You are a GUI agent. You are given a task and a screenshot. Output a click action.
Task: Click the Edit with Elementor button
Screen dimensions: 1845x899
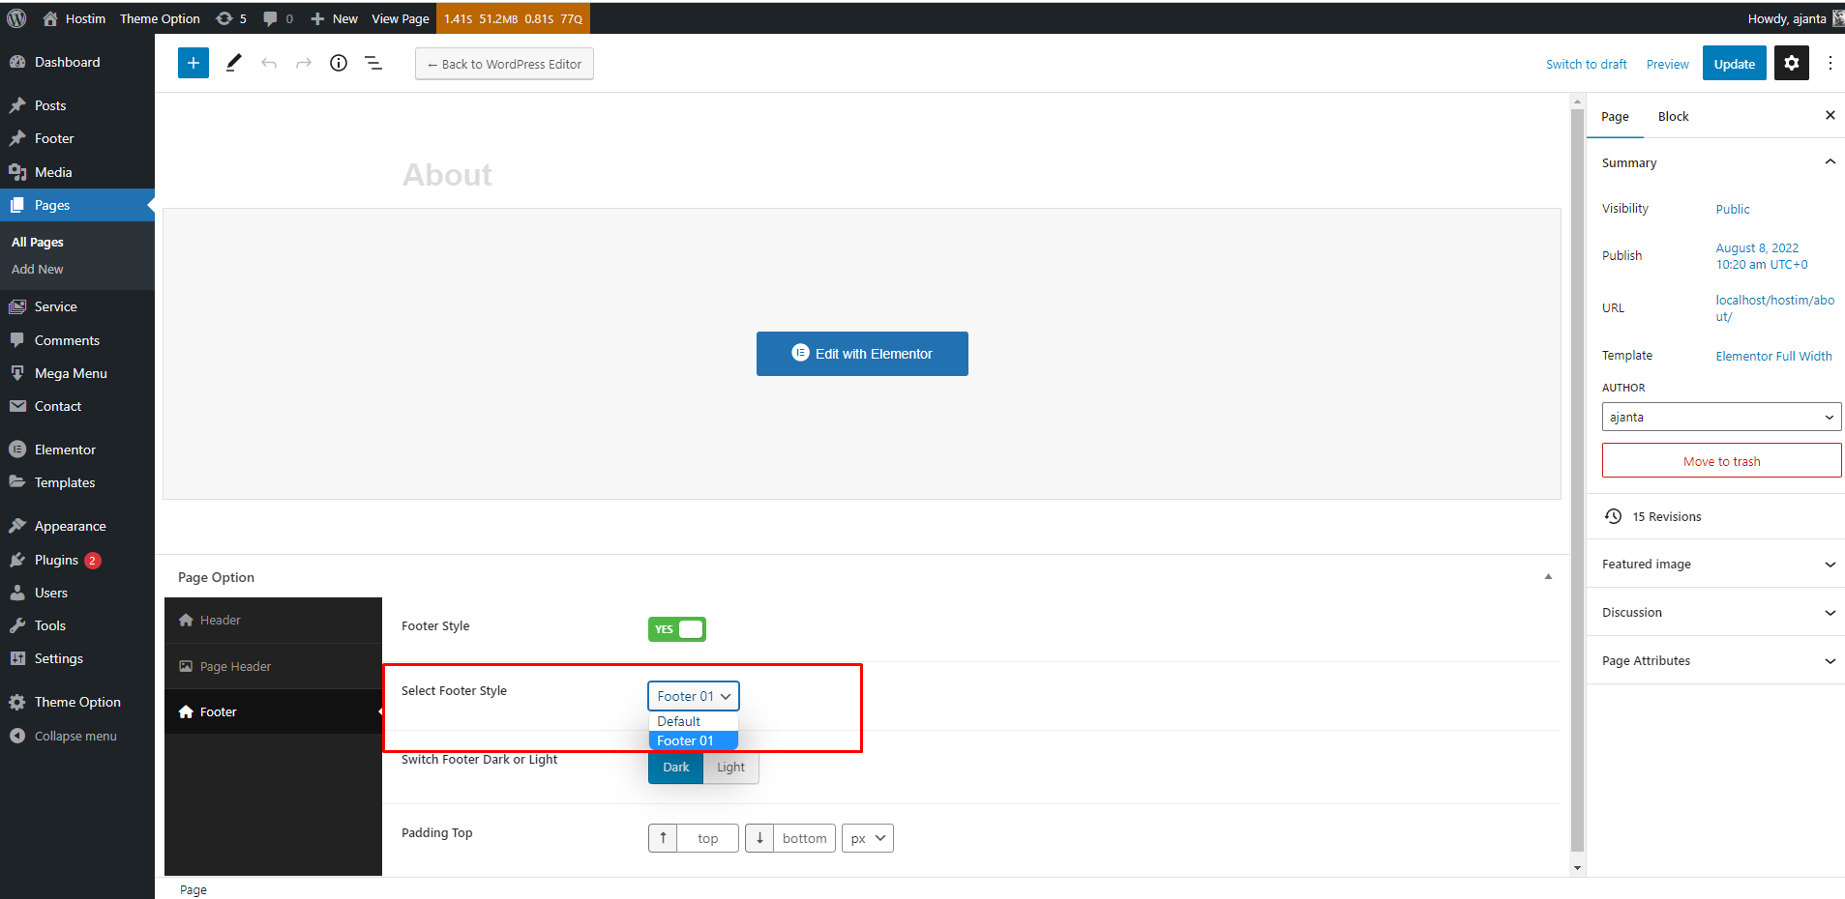(x=862, y=354)
